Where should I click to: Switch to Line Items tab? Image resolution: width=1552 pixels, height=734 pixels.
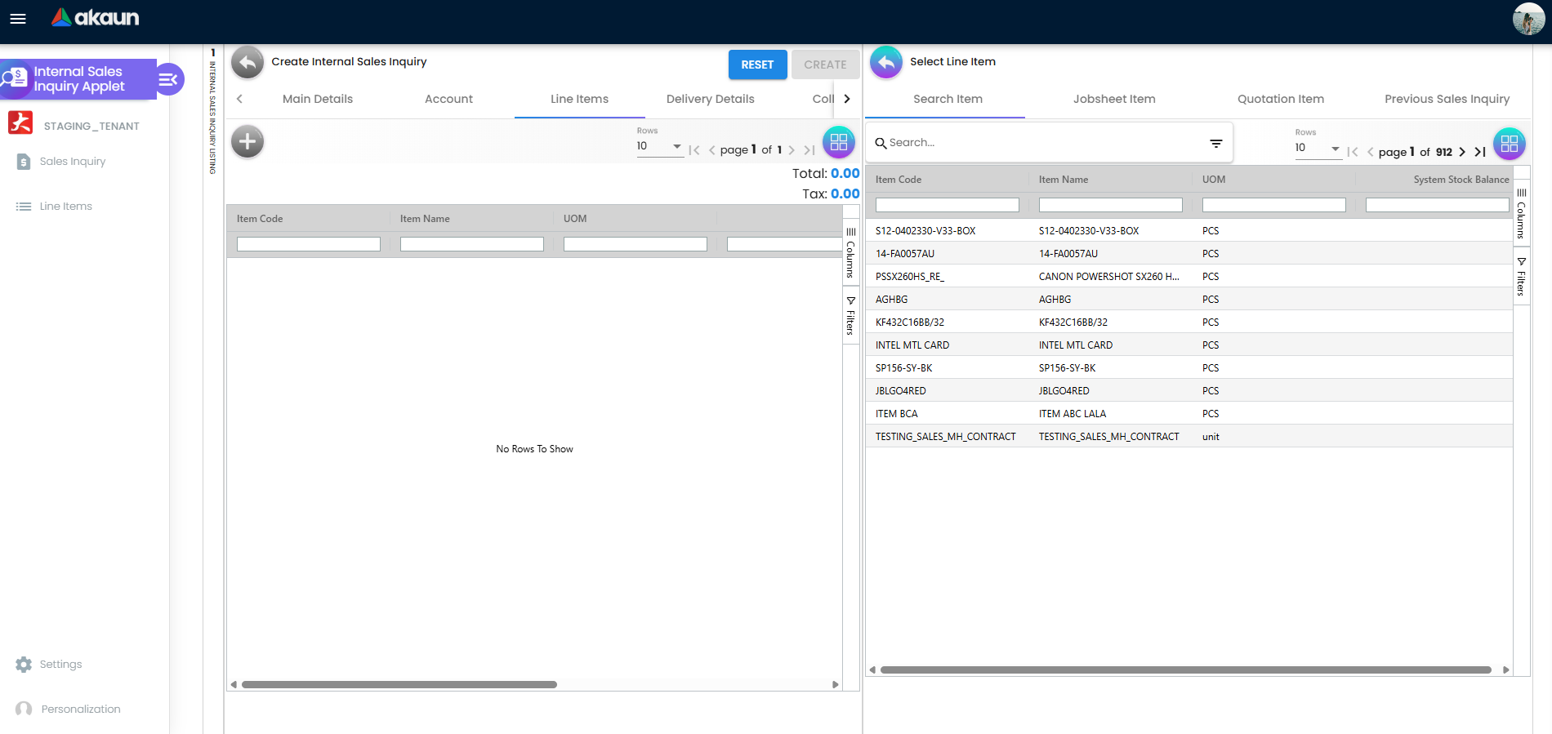coord(579,99)
